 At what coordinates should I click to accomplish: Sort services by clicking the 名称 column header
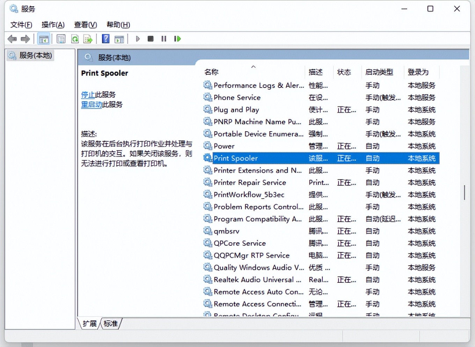(211, 72)
